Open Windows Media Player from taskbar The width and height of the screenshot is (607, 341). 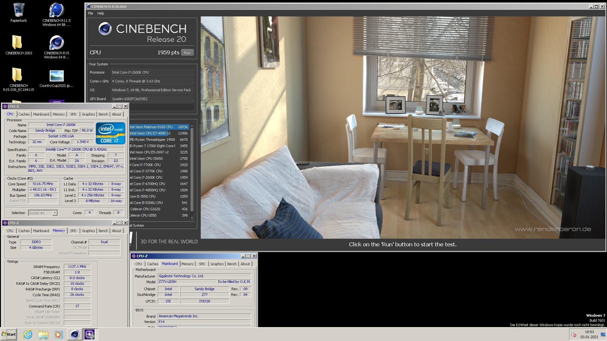click(x=59, y=334)
